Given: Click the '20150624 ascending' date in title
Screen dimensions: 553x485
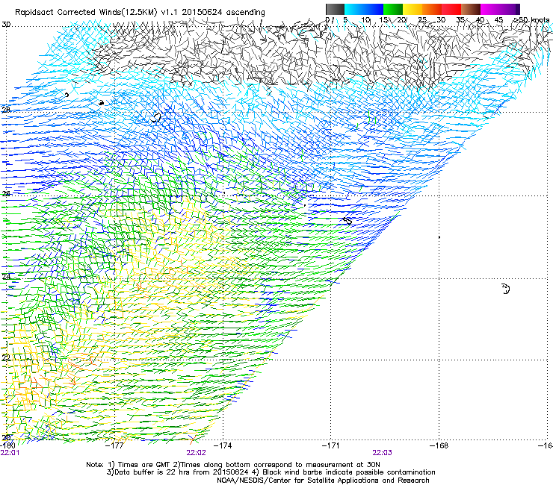Looking at the screenshot, I should pos(223,12).
